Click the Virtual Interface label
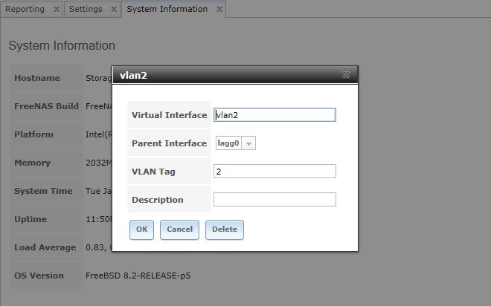Image resolution: width=491 pixels, height=306 pixels. 170,115
